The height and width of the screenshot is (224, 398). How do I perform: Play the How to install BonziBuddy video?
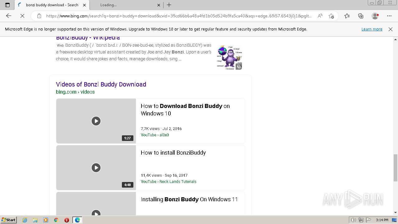[x=96, y=168]
